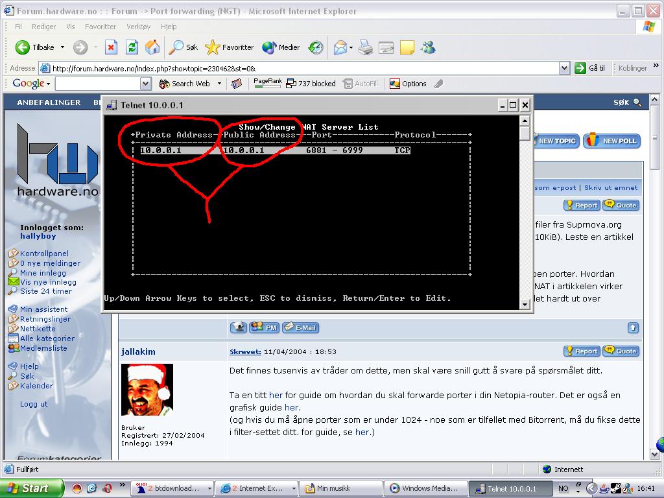This screenshot has width=664, height=498.
Task: Click the Telnet window scroll-down arrow
Action: tap(525, 304)
